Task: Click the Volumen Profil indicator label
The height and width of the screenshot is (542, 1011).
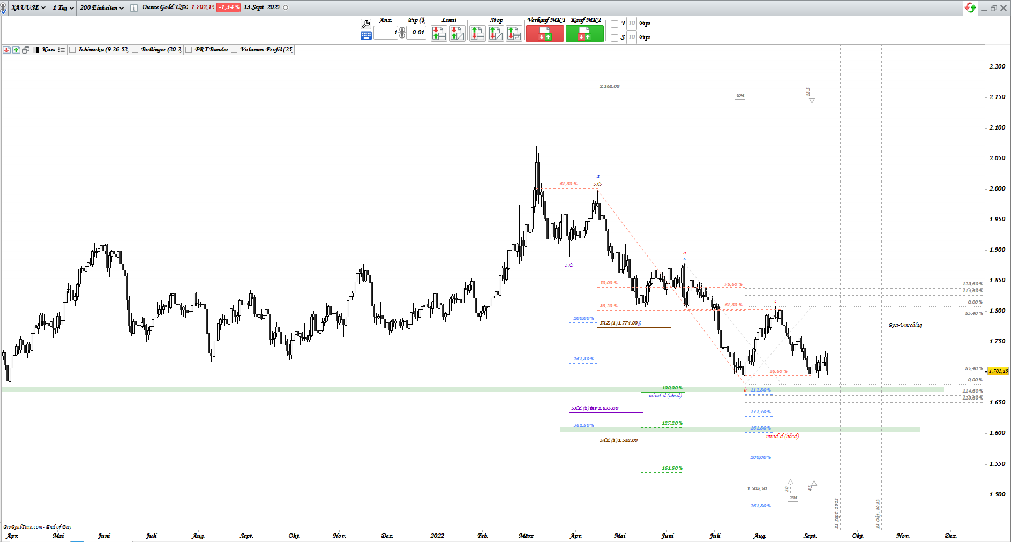Action: 266,50
